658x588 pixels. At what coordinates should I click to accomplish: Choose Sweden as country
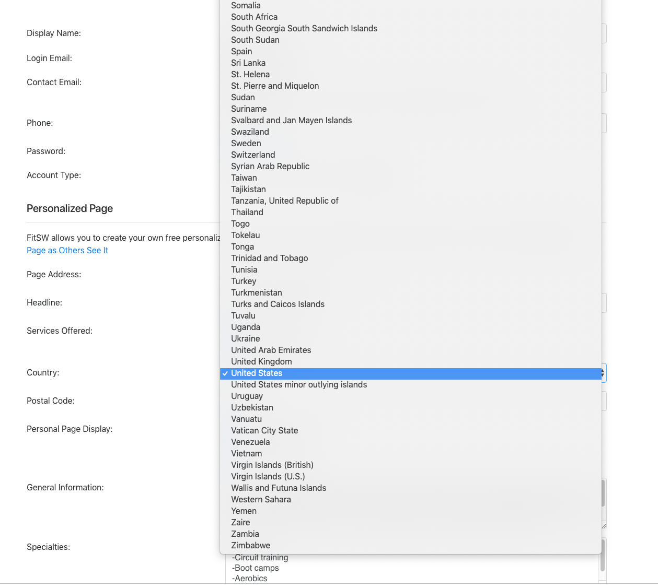pos(411,144)
